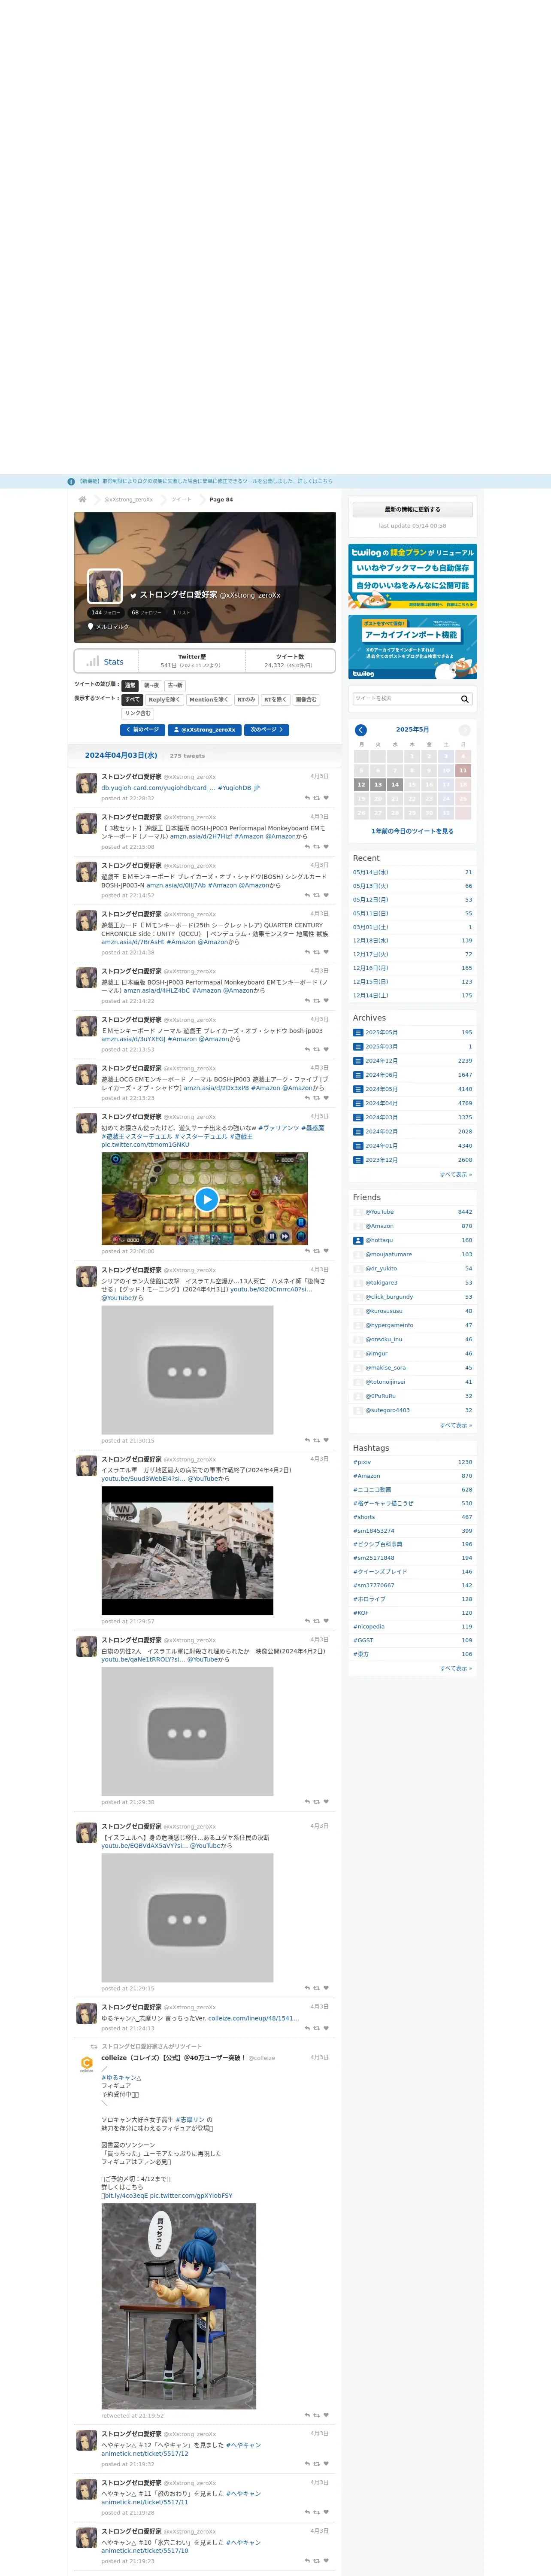Image resolution: width=551 pixels, height=2576 pixels.
Task: Expand full Hashtags list with すべて表示
Action: 456,1668
